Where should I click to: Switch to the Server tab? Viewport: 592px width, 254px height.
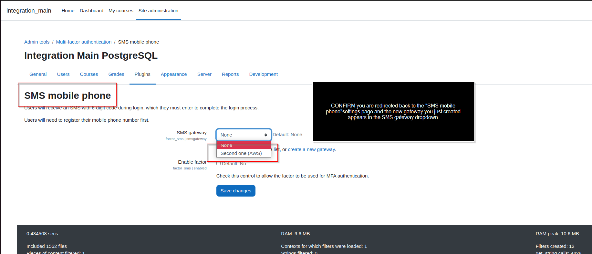(x=204, y=74)
